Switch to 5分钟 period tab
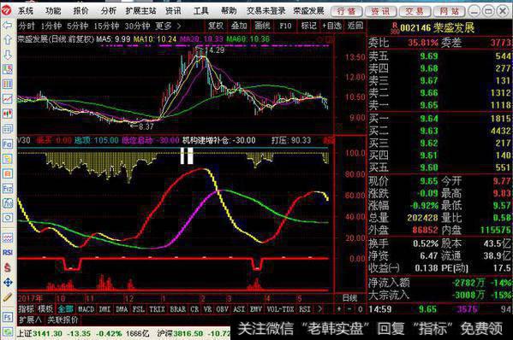Screen dimensions: 513x340 pos(78,26)
